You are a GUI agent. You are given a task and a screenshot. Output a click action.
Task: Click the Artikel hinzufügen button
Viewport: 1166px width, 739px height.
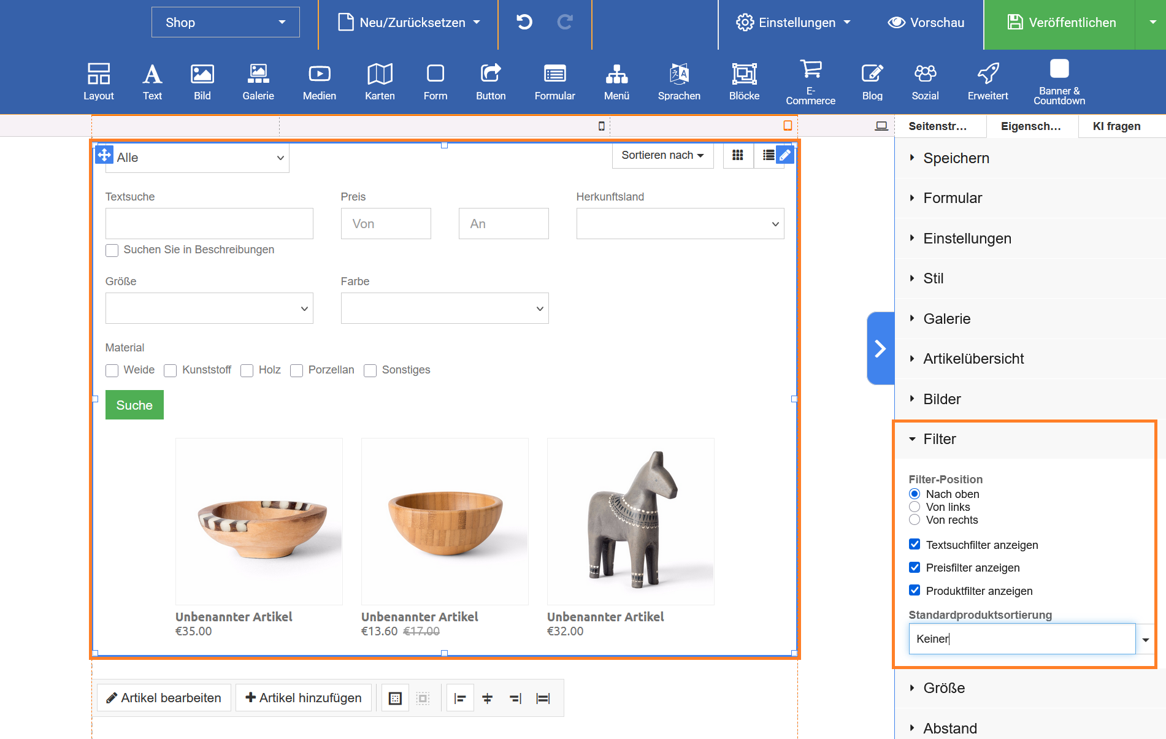pos(304,698)
